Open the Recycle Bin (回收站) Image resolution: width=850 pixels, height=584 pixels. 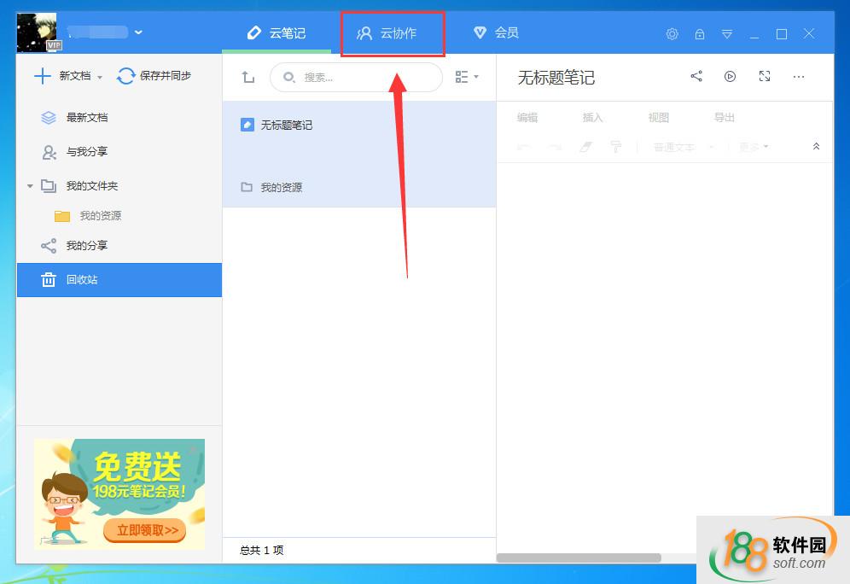click(82, 280)
